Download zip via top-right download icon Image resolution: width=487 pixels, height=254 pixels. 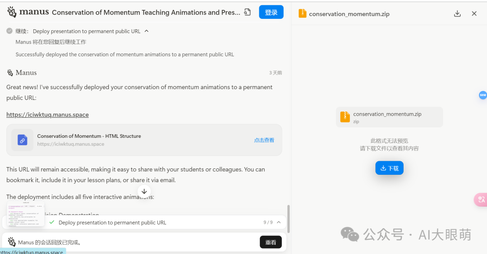[x=457, y=14]
